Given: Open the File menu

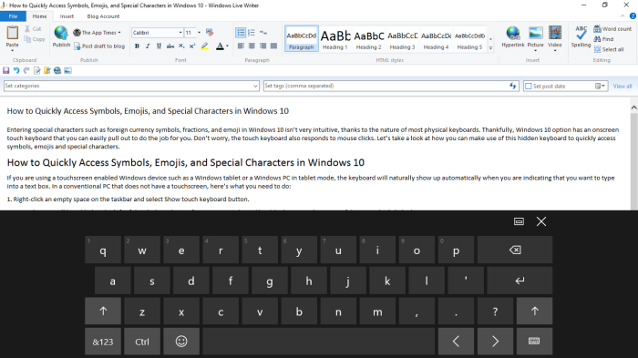Looking at the screenshot, I should (x=13, y=16).
